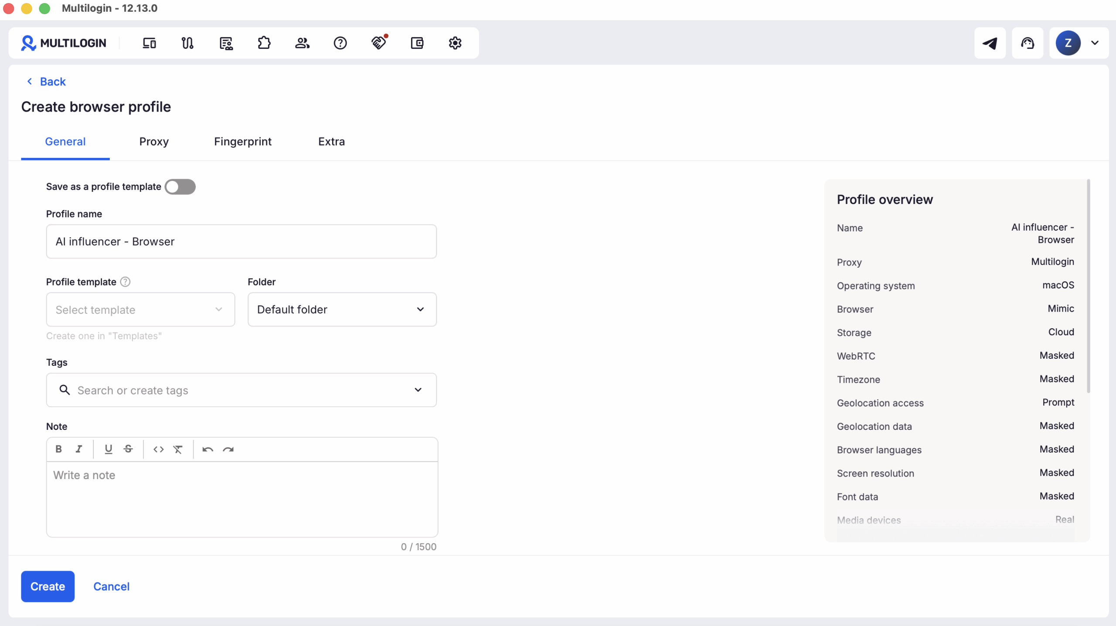Click the Multilogin logo
1116x626 pixels.
(x=64, y=43)
